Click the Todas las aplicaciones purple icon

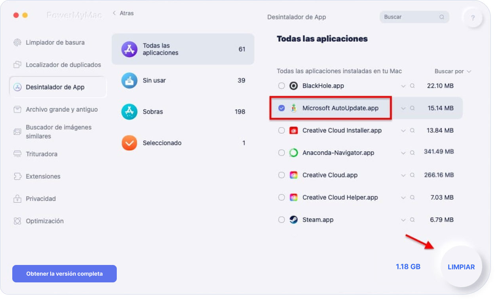click(129, 49)
